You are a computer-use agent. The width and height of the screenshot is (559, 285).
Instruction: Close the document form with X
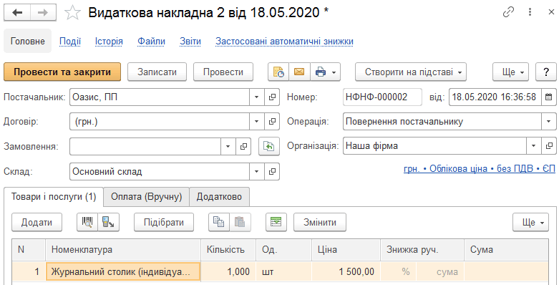click(551, 12)
